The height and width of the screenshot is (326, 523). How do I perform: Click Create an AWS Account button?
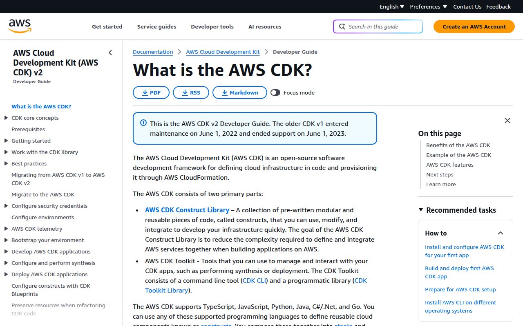pos(474,26)
